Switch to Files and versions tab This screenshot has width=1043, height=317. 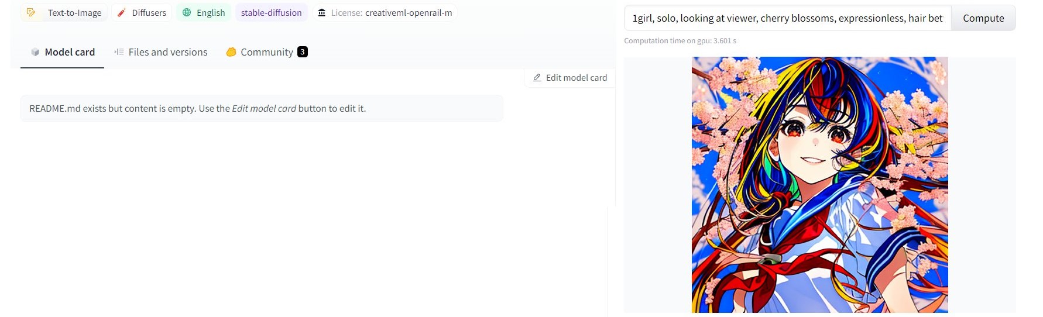pos(161,52)
